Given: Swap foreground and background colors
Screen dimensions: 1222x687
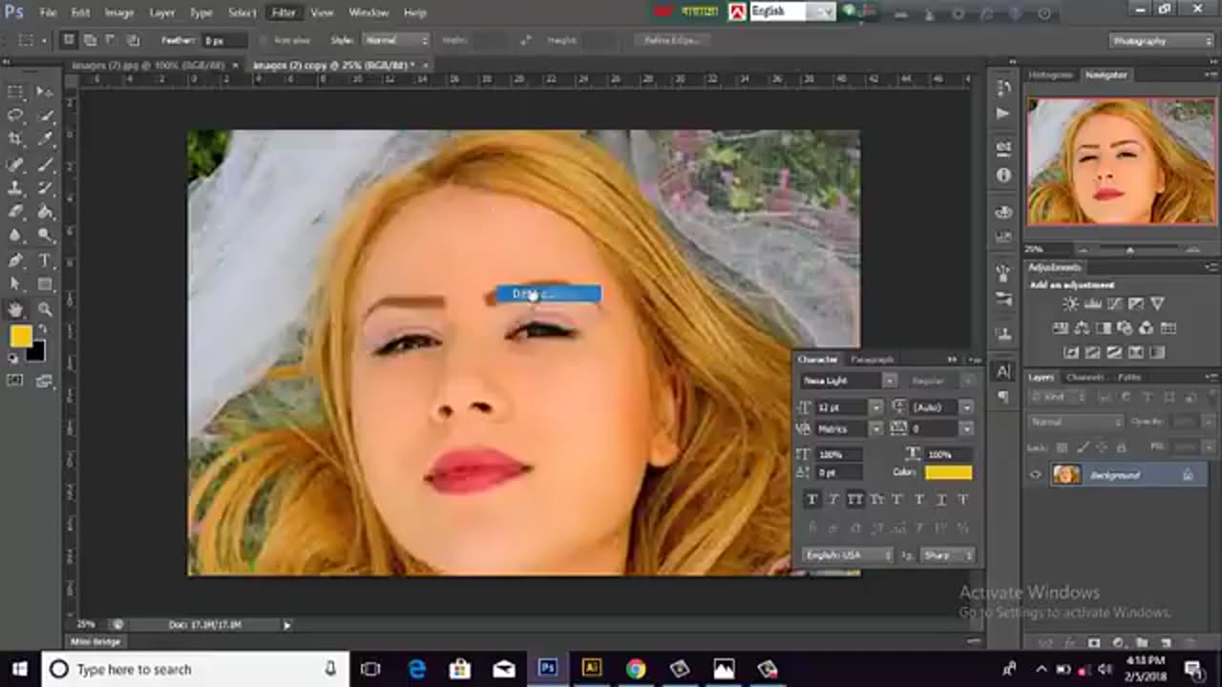Looking at the screenshot, I should [43, 330].
